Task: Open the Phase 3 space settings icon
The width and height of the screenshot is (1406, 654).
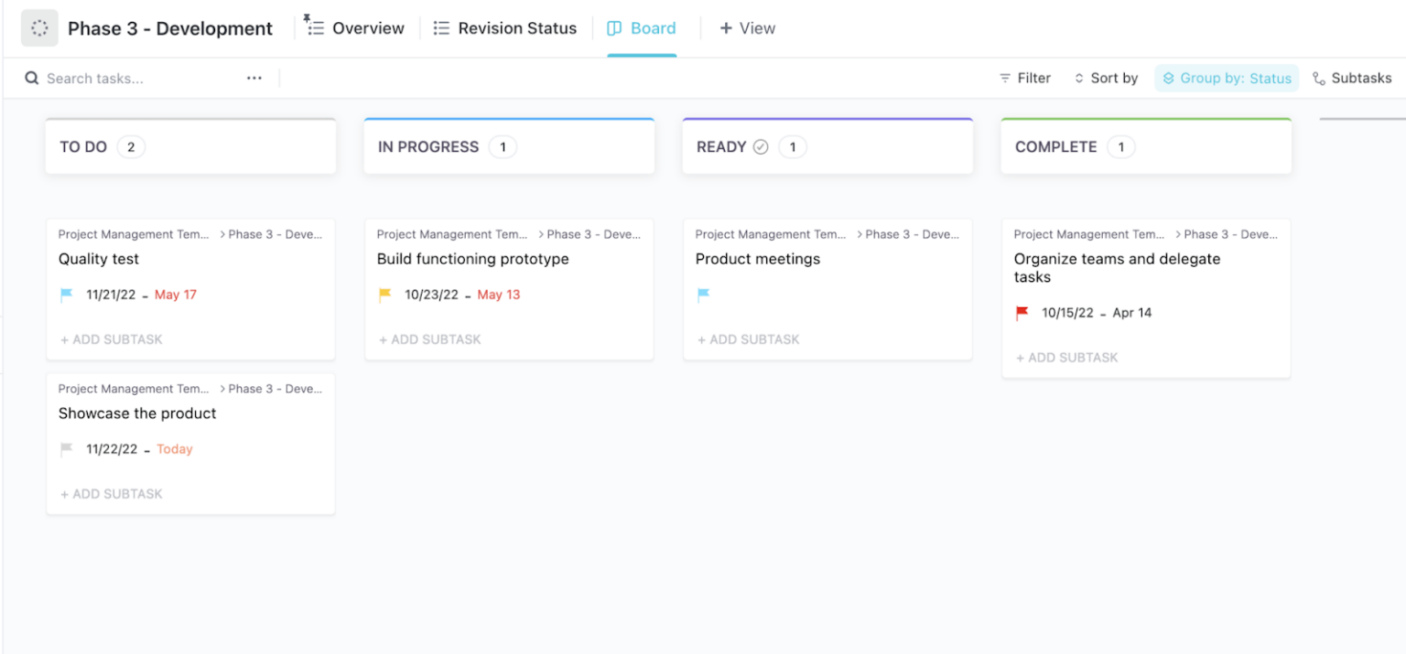Action: (x=38, y=28)
